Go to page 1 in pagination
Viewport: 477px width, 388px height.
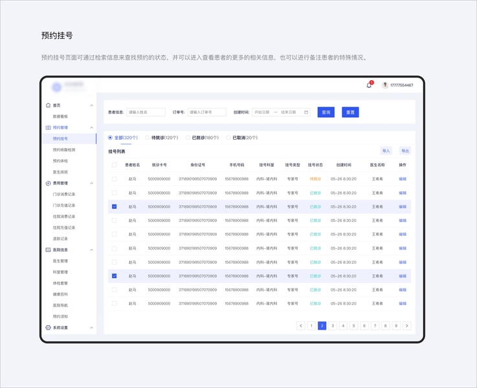point(311,326)
